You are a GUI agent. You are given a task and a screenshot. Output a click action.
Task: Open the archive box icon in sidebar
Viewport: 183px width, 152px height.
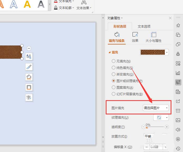pos(178,110)
